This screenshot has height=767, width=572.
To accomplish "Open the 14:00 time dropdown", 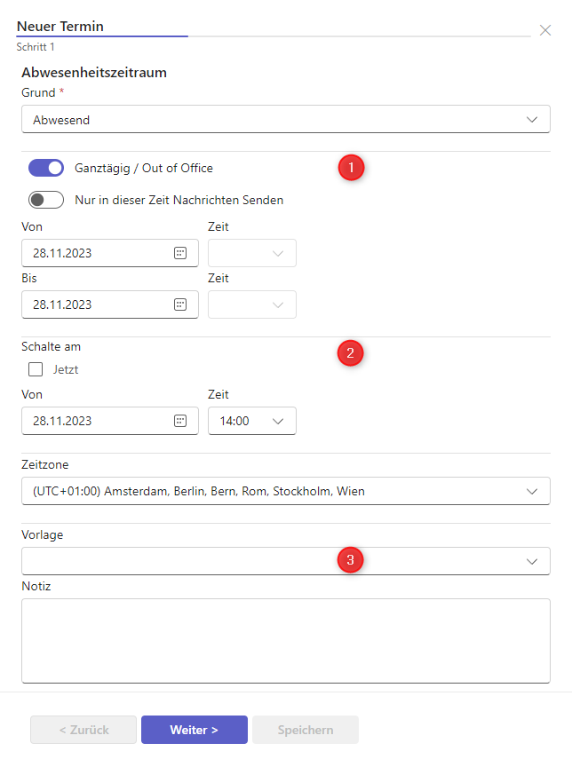I will coord(252,421).
